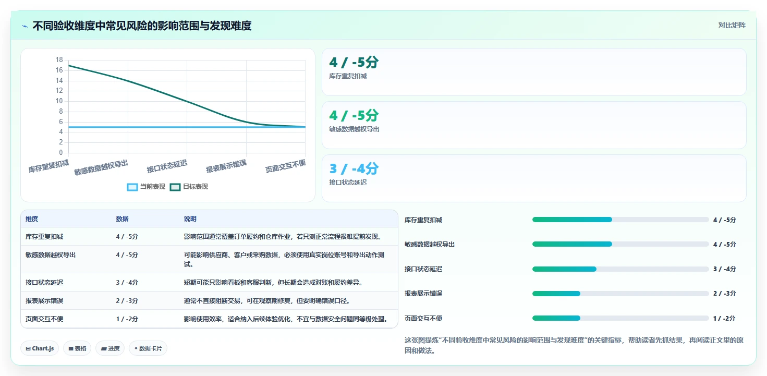Click description starting 影响使用效率
This screenshot has width=767, height=376.
286,319
